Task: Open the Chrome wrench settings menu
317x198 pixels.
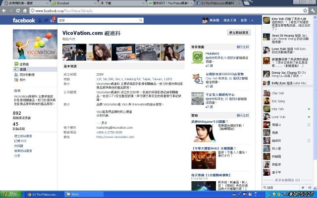Action: point(313,10)
